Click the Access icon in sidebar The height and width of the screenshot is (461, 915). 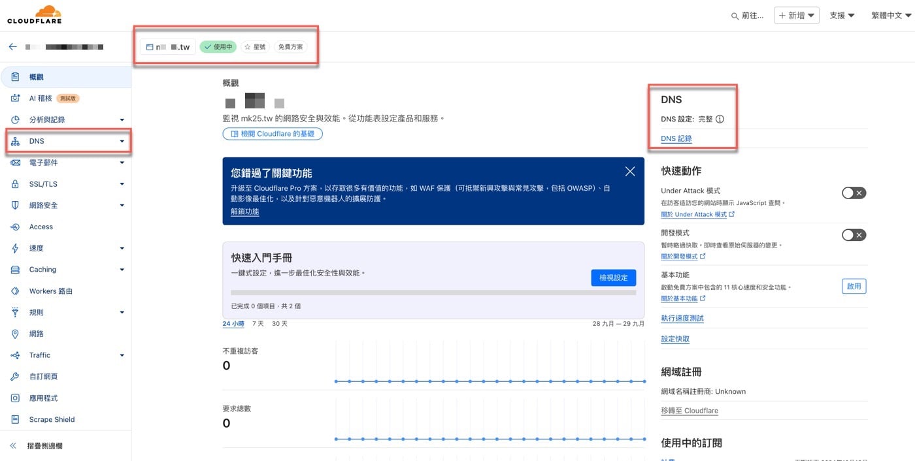16,227
